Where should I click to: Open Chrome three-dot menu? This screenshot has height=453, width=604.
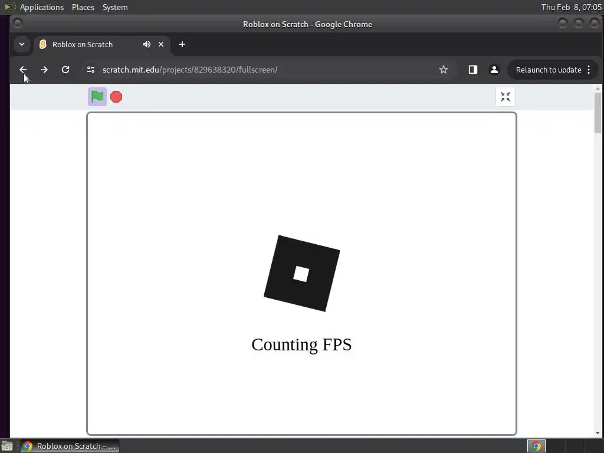tap(589, 70)
